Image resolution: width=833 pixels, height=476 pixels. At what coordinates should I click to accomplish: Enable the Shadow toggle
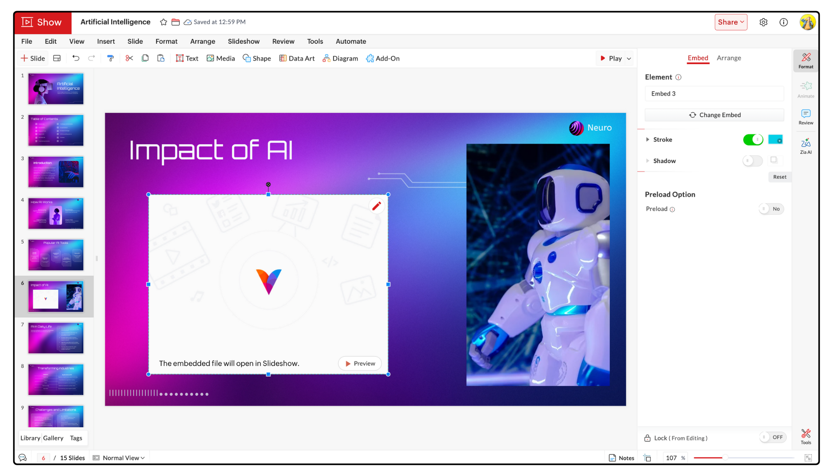pos(752,161)
